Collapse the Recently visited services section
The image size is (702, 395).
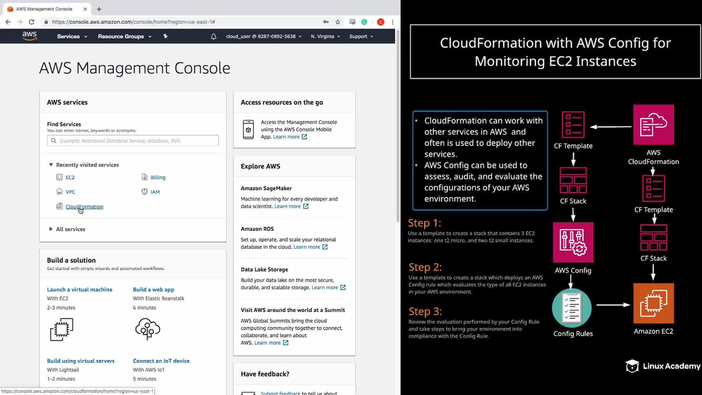tap(51, 165)
